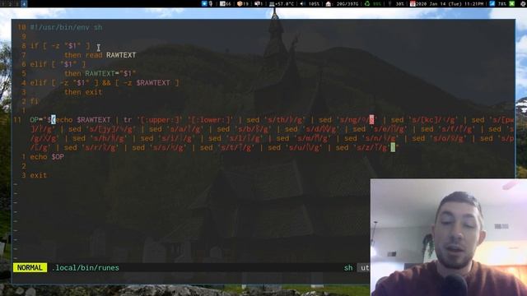Click the 'then exit' line

(83, 92)
